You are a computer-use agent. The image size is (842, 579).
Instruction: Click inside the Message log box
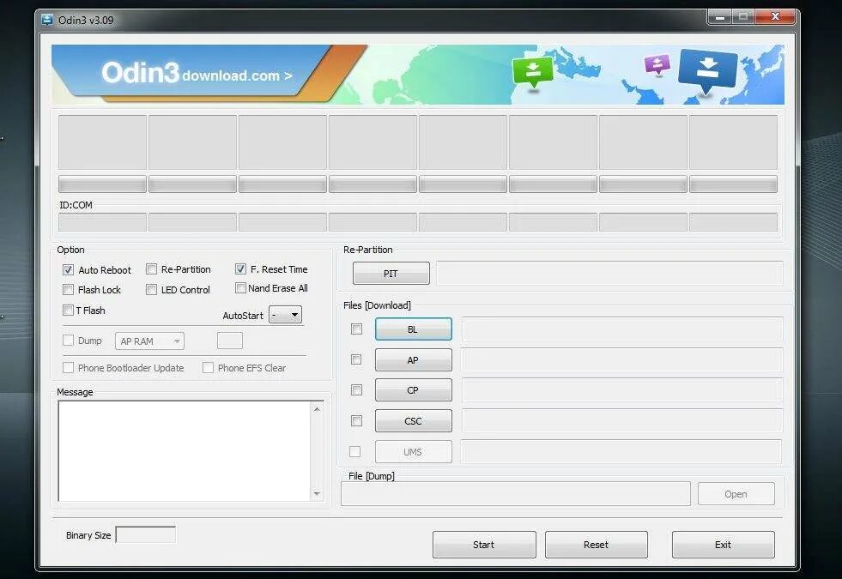tap(185, 450)
